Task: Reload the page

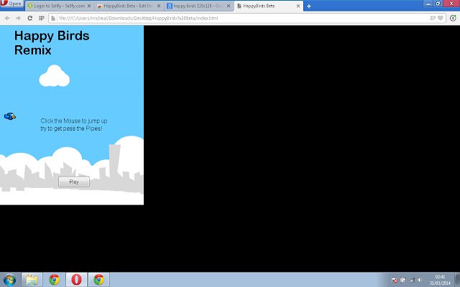Action: (30, 18)
